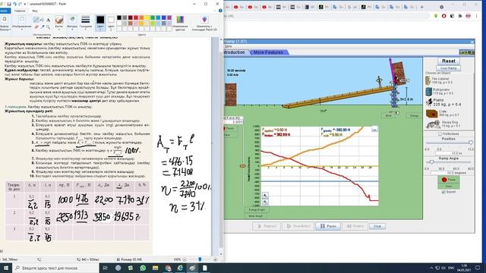Select the Magnifier tool in Paint
Image resolution: width=486 pixels, height=273 pixels.
48,27
